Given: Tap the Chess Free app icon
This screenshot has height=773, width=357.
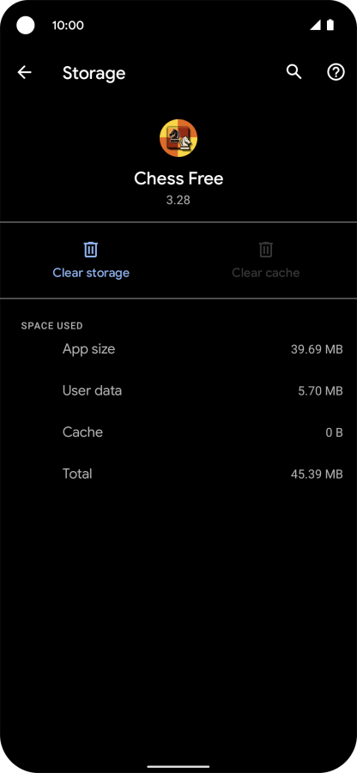Looking at the screenshot, I should tap(178, 138).
